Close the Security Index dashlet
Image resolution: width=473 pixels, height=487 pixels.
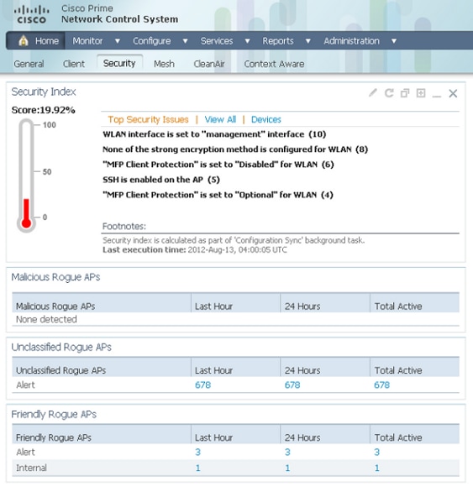coord(453,93)
